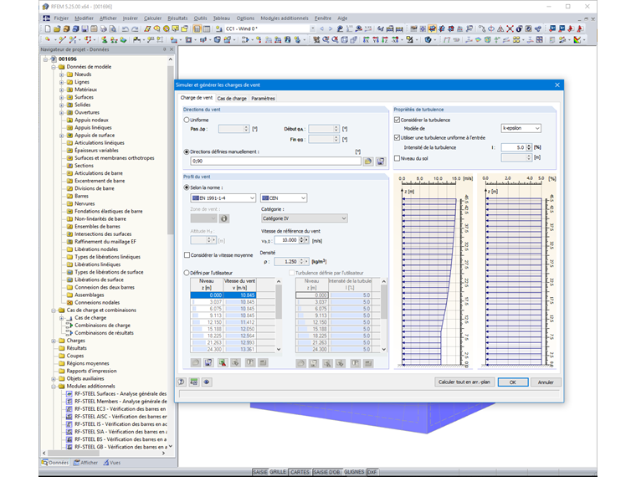
Task: Click view in Y direction icon
Action: pyautogui.click(x=376, y=40)
